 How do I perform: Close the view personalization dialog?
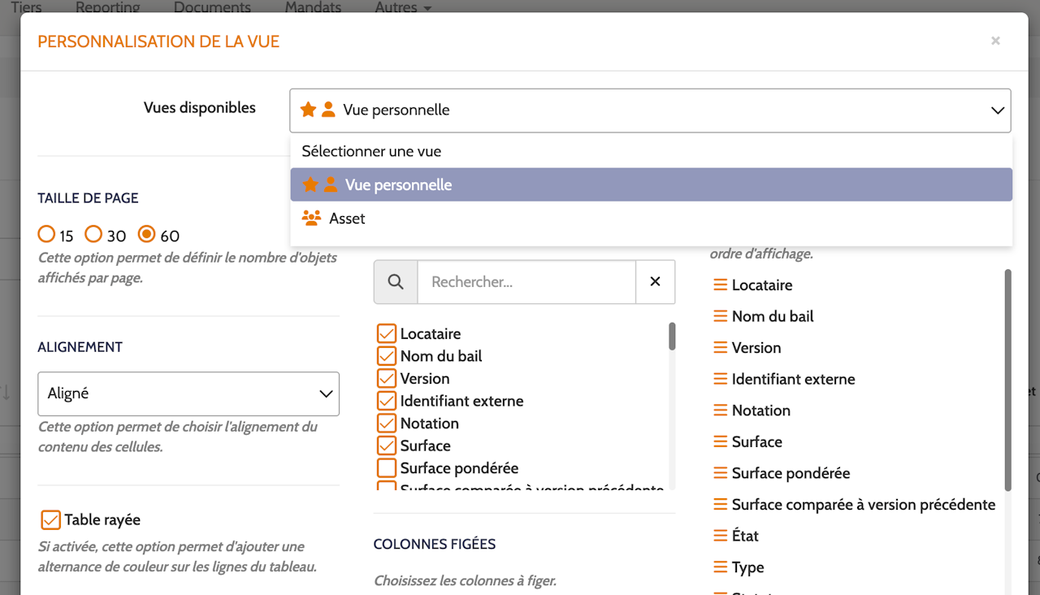(995, 41)
